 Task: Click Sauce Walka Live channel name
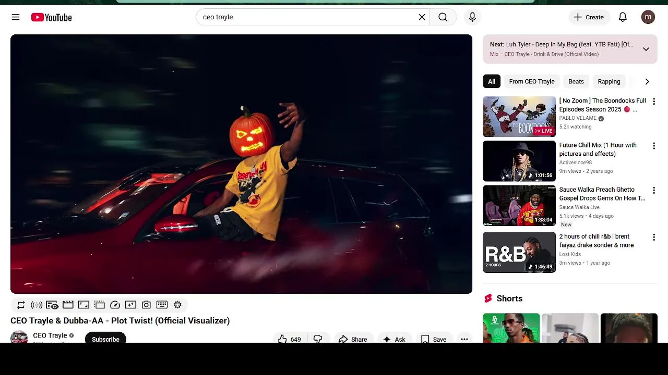click(579, 207)
